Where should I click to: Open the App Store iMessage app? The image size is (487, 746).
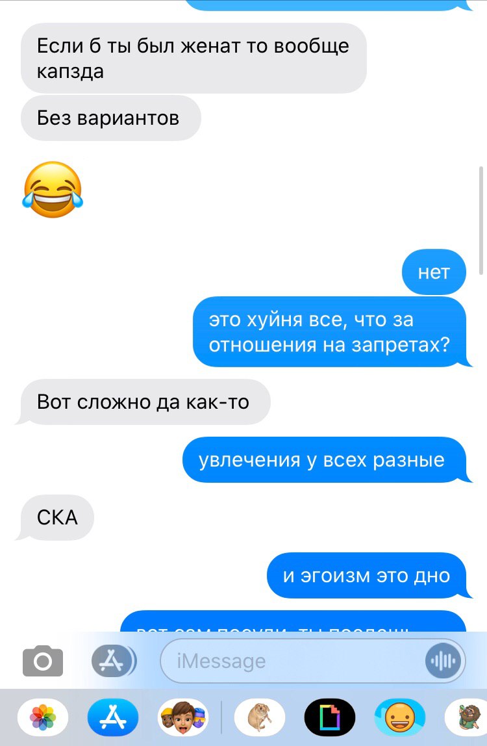113,717
